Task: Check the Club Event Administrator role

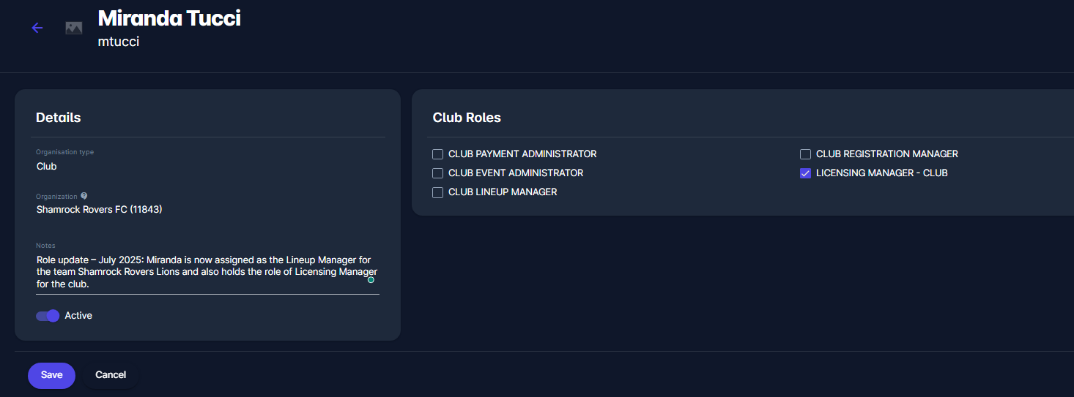Action: (438, 173)
